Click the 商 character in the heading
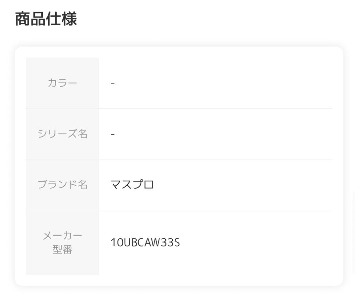Screen dimensions: 358x299 click(x=23, y=19)
